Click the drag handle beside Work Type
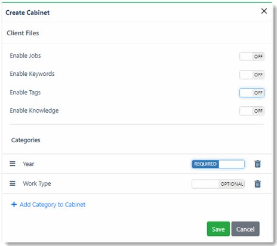This screenshot has height=246, width=277. click(13, 183)
